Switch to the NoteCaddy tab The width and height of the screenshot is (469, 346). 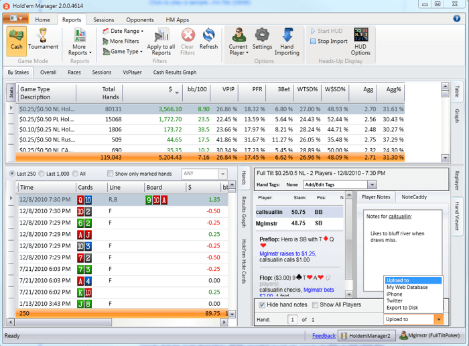pos(414,197)
